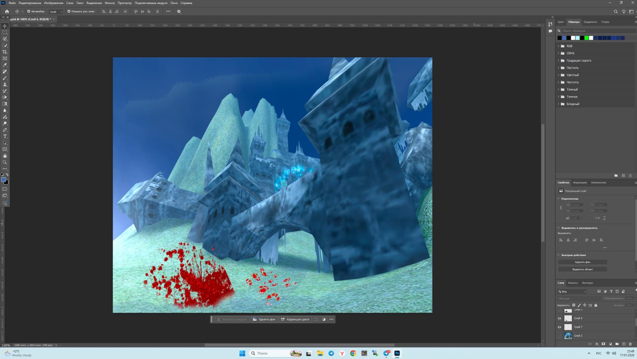637x359 pixels.
Task: Click the create new group folder icon
Action: 617,344
